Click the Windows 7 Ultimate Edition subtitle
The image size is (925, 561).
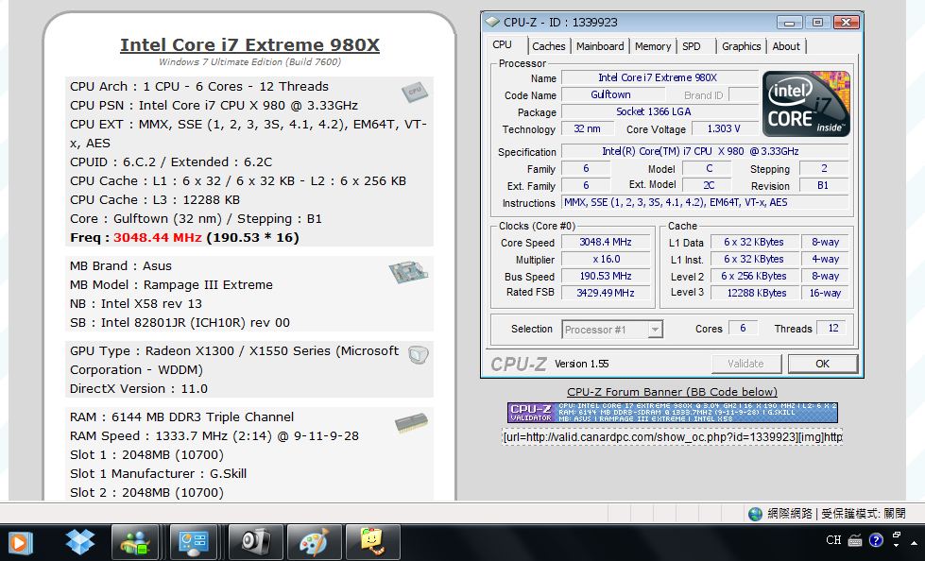[249, 62]
